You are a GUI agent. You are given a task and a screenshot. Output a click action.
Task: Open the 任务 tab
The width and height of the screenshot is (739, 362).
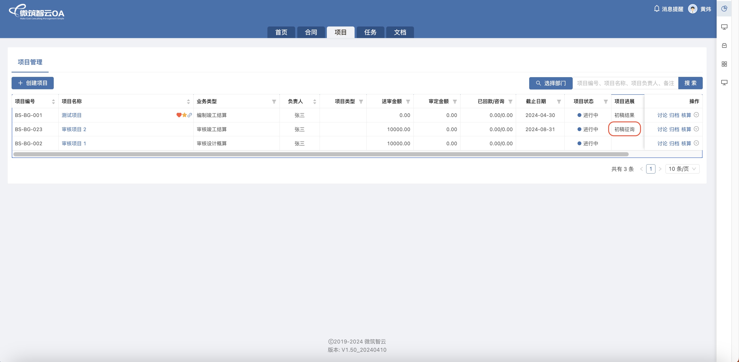pyautogui.click(x=370, y=32)
